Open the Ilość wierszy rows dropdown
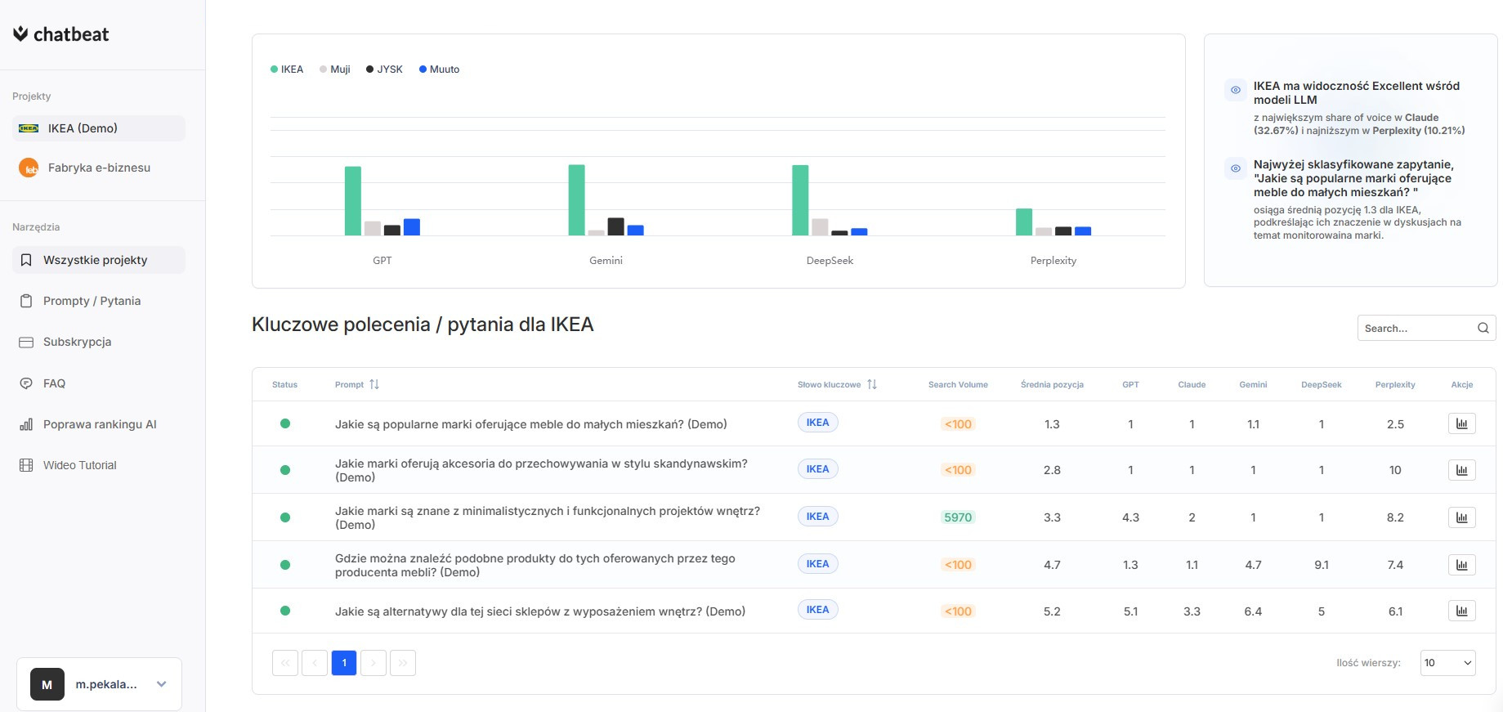The image size is (1503, 712). 1447,663
